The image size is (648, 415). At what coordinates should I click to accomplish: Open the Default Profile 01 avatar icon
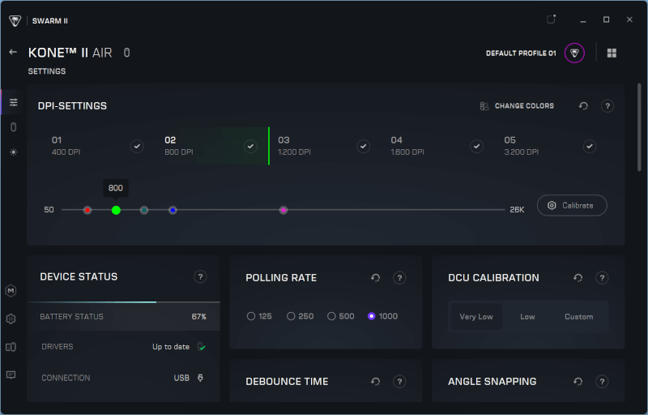(574, 53)
